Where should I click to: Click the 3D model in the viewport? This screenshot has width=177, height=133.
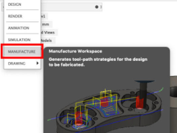point(174,94)
